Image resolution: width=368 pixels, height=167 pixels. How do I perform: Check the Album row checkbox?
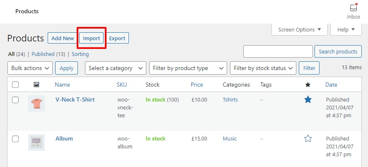click(15, 139)
